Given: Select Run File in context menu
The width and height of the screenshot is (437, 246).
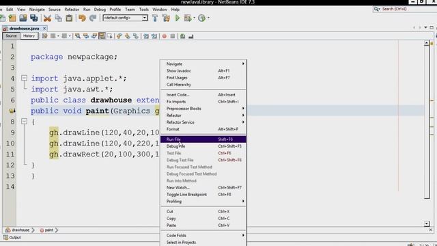Looking at the screenshot, I should click(203, 139).
